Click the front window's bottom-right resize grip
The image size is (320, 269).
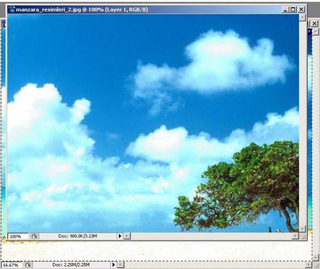point(303,237)
